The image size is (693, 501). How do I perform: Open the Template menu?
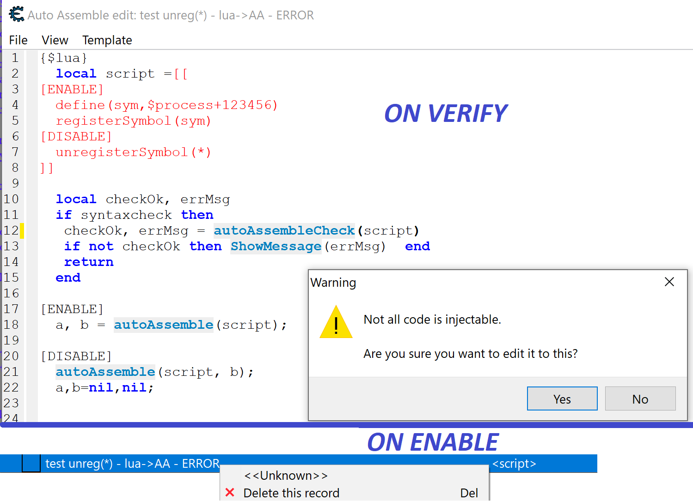click(x=107, y=40)
